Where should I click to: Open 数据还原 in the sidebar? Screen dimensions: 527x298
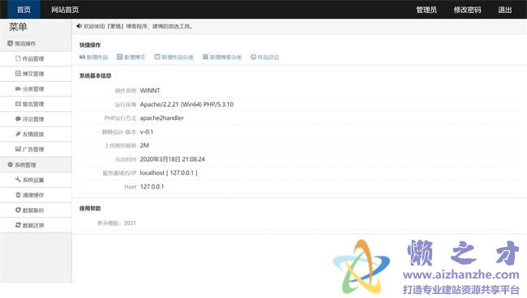(x=36, y=225)
